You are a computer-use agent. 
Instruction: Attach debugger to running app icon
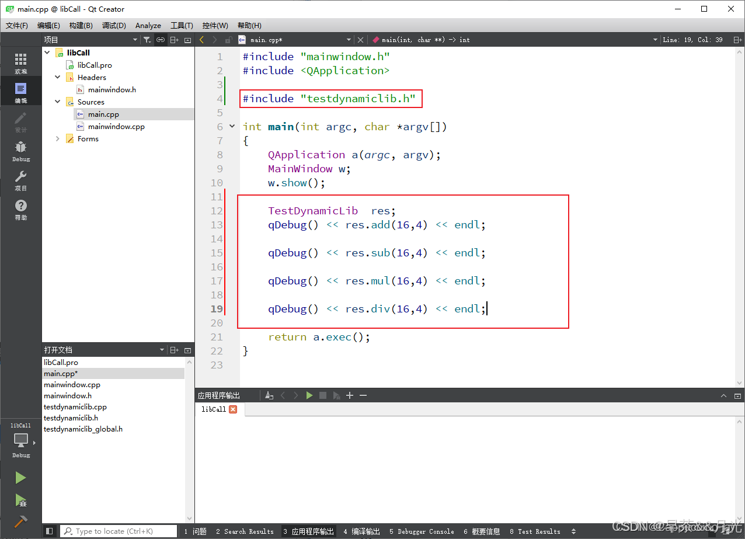click(x=336, y=395)
